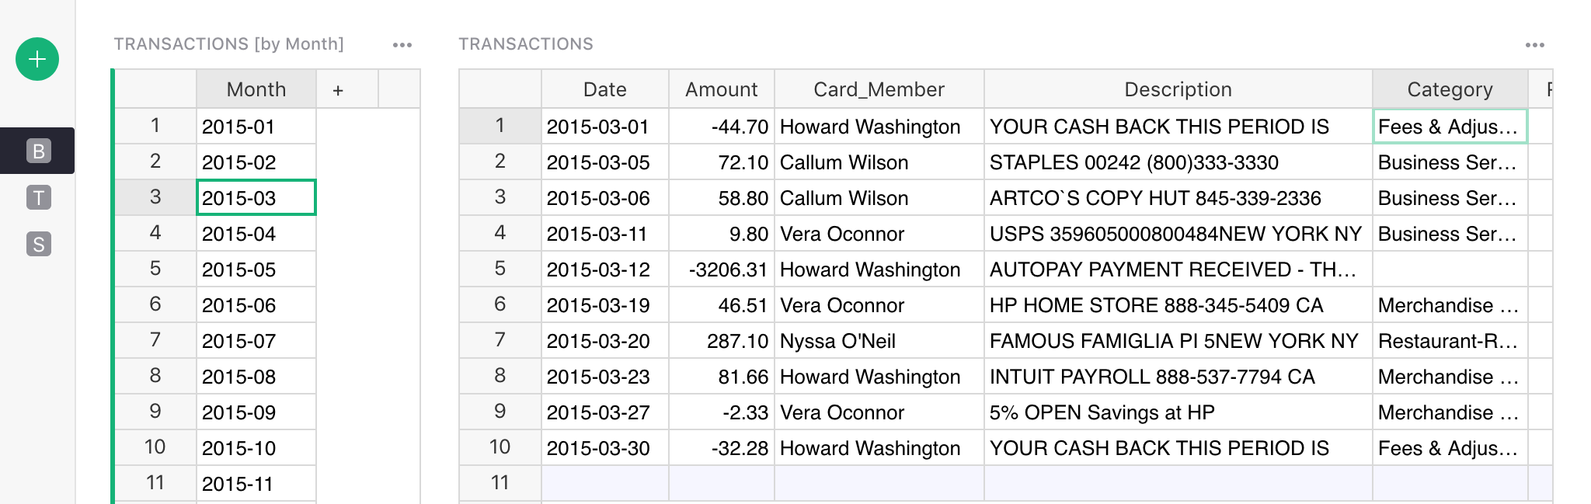Click the green add new button
The width and height of the screenshot is (1591, 504).
click(37, 59)
